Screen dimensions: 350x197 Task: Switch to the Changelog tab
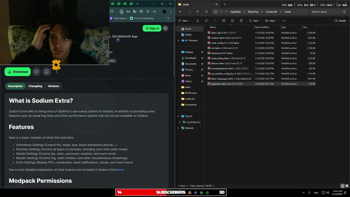click(35, 86)
